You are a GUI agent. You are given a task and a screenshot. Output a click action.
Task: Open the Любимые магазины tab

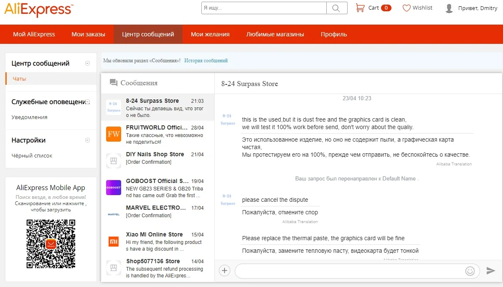point(275,34)
